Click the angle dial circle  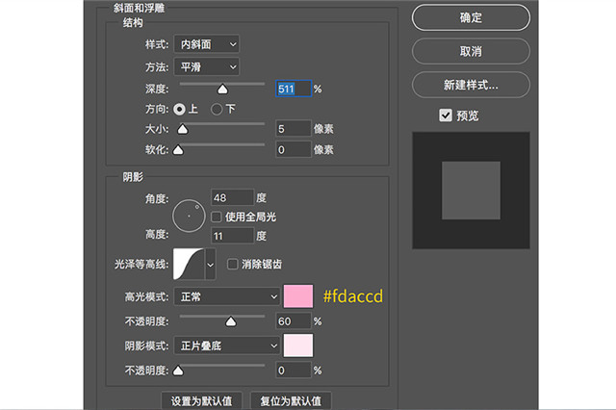[x=189, y=216]
